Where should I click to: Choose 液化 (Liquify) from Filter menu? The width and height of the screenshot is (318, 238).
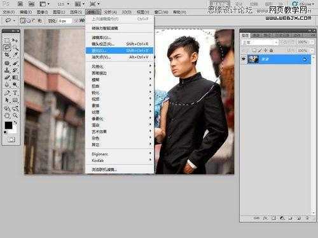120,51
